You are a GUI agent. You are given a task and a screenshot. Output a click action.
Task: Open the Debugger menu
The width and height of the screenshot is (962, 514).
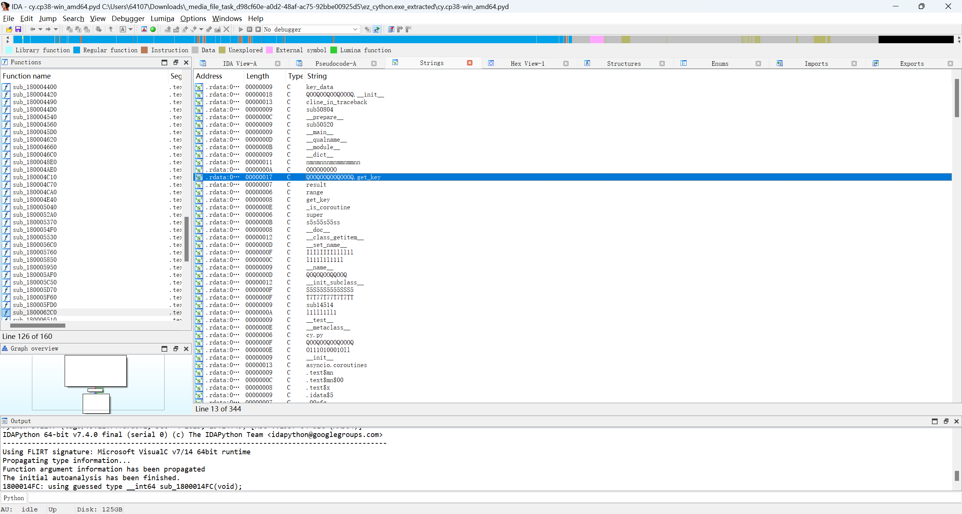(x=128, y=18)
